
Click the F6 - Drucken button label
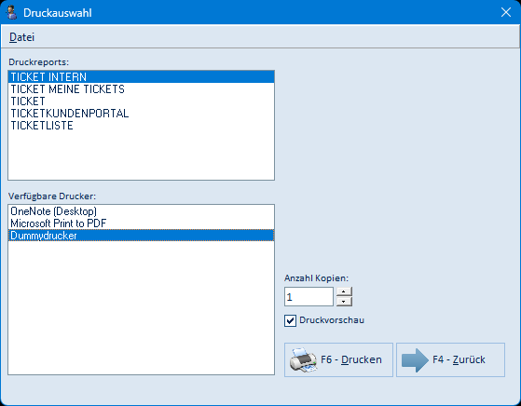(351, 359)
